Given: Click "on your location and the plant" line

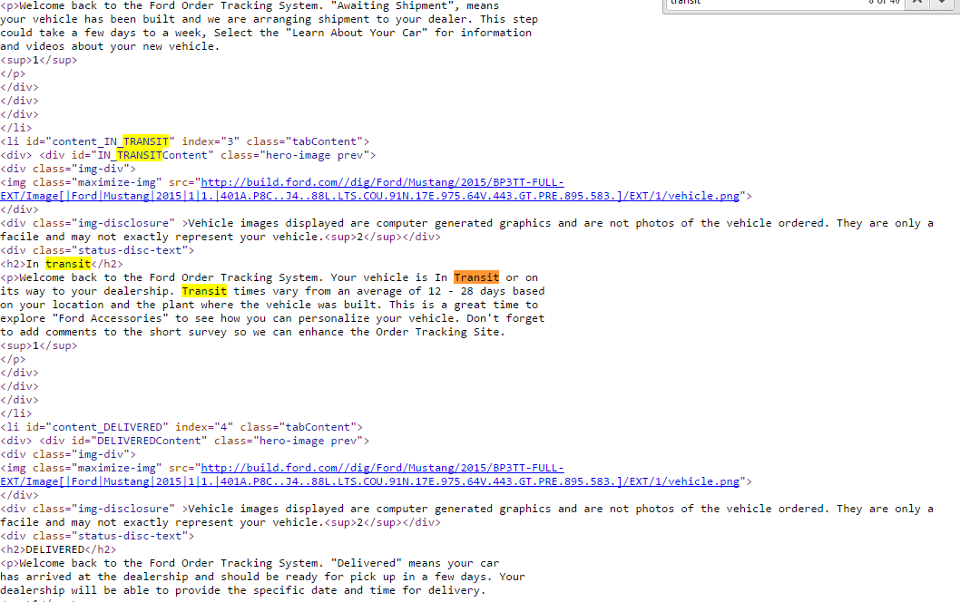Looking at the screenshot, I should (269, 304).
